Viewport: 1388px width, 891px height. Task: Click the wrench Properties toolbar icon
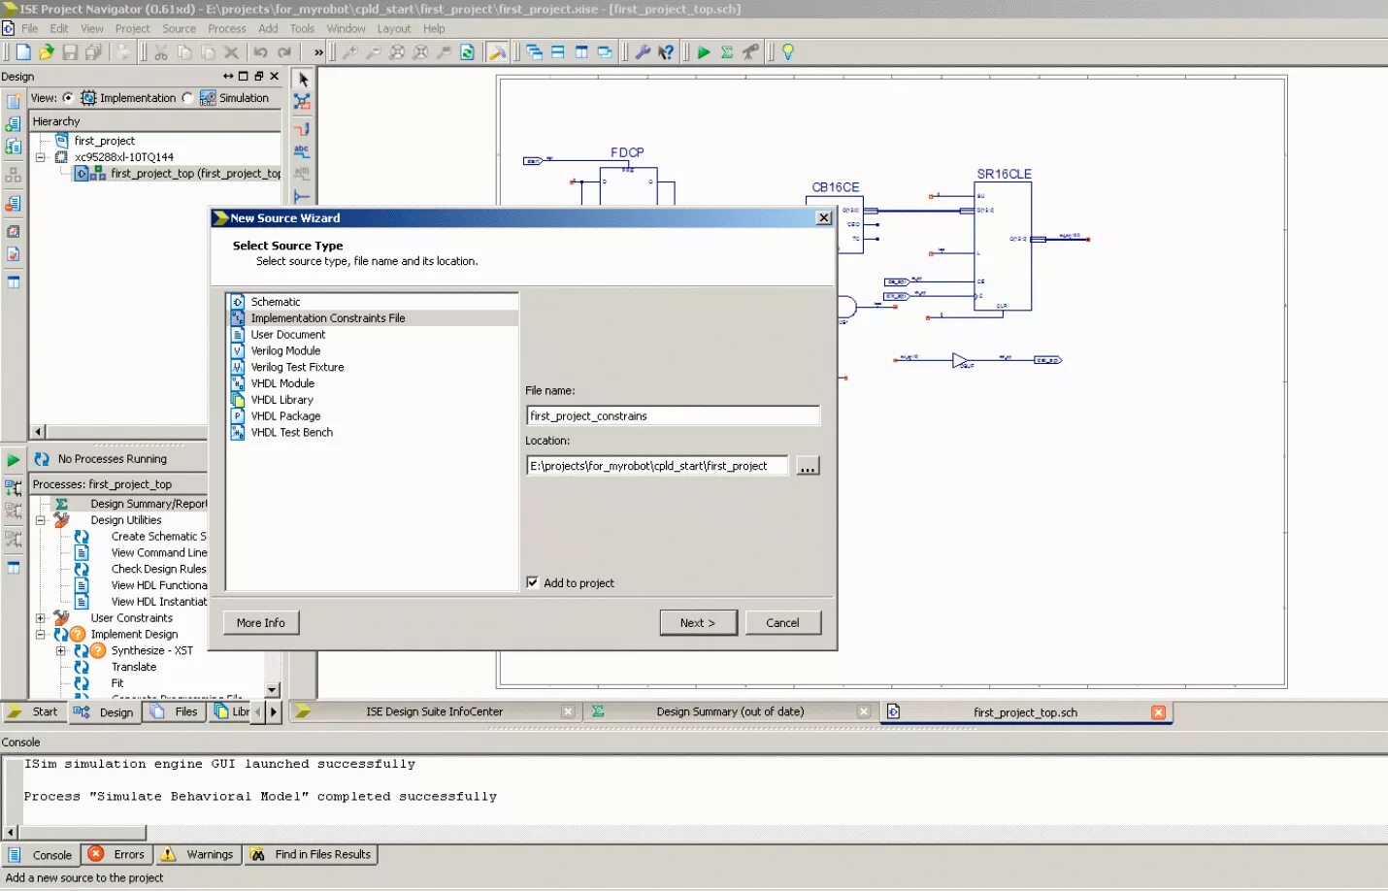pyautogui.click(x=643, y=52)
